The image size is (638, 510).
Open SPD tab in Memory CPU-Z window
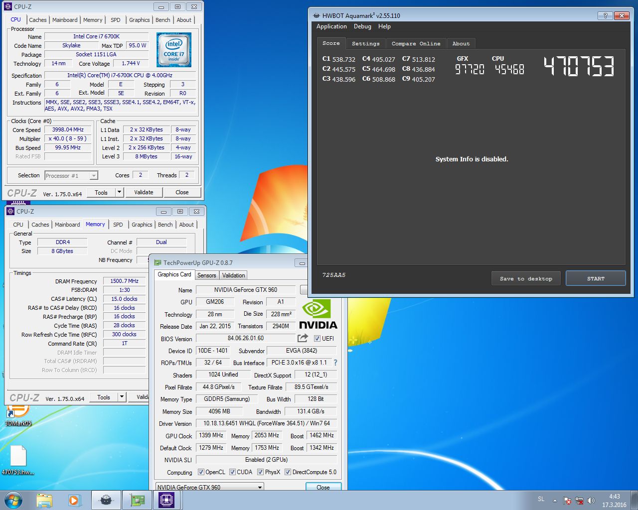[x=118, y=225]
